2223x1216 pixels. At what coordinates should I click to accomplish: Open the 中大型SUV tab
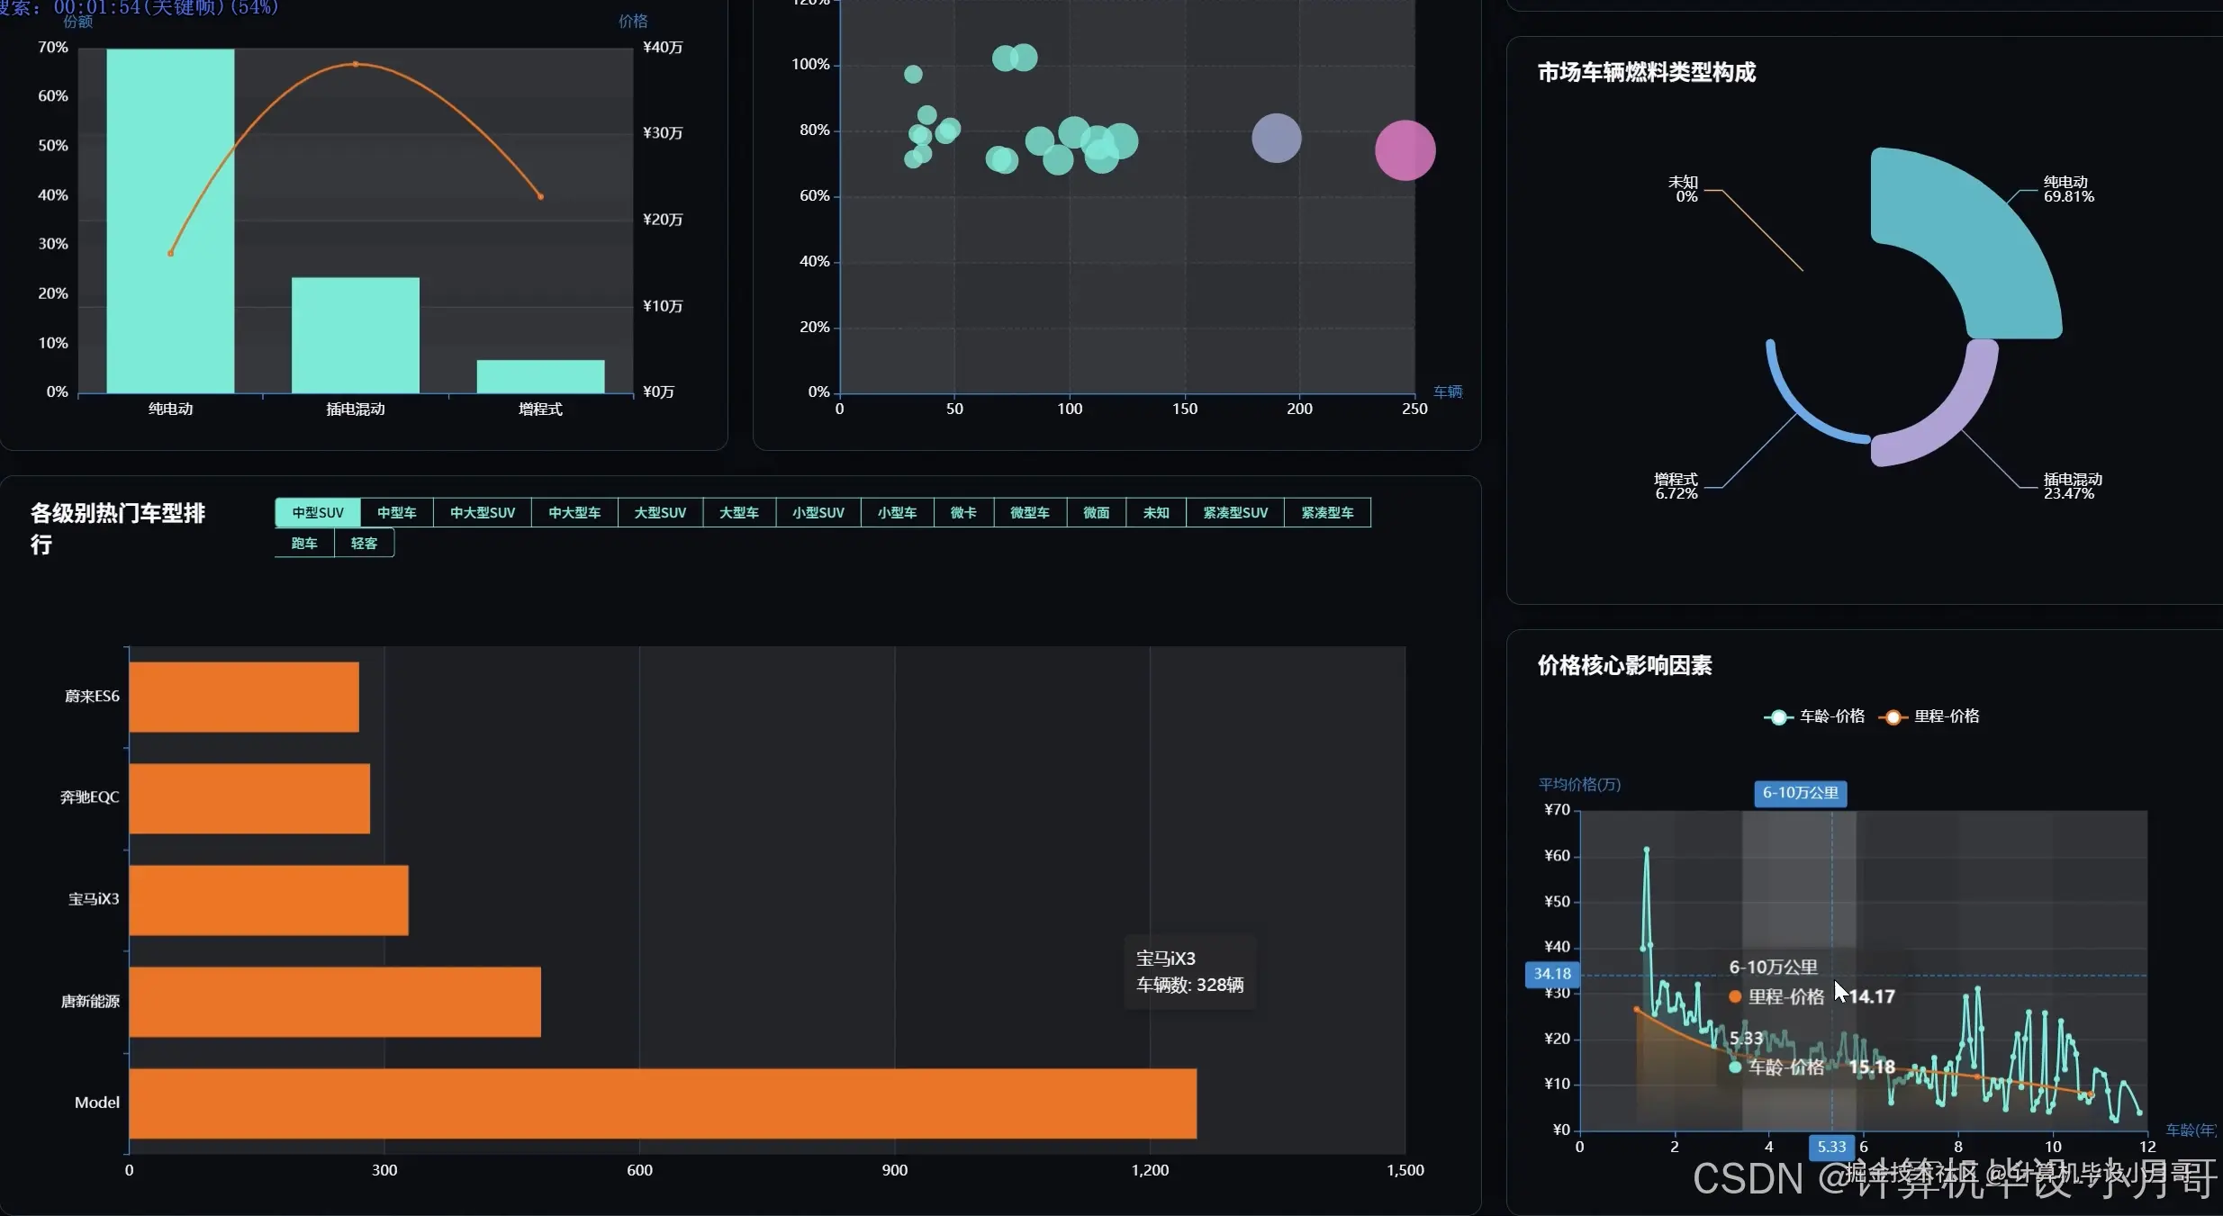click(483, 513)
